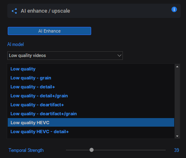The image size is (186, 158).
Task: Click the AI Enhance button
Action: pyautogui.click(x=49, y=31)
